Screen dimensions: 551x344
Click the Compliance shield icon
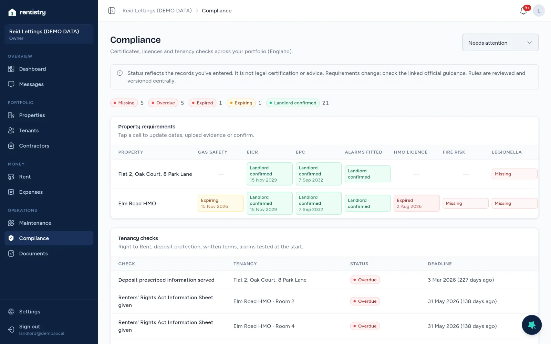click(x=11, y=238)
